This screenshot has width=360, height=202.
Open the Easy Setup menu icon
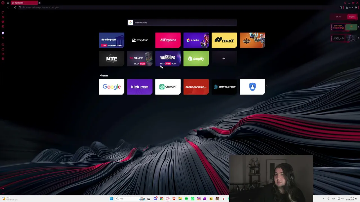pos(356,7)
